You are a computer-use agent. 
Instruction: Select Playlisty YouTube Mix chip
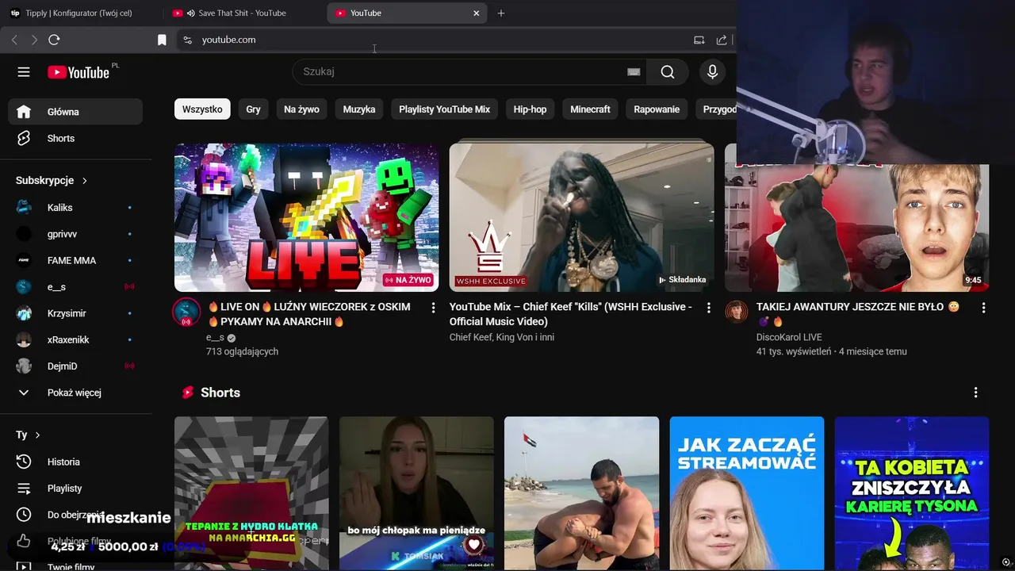(x=444, y=109)
